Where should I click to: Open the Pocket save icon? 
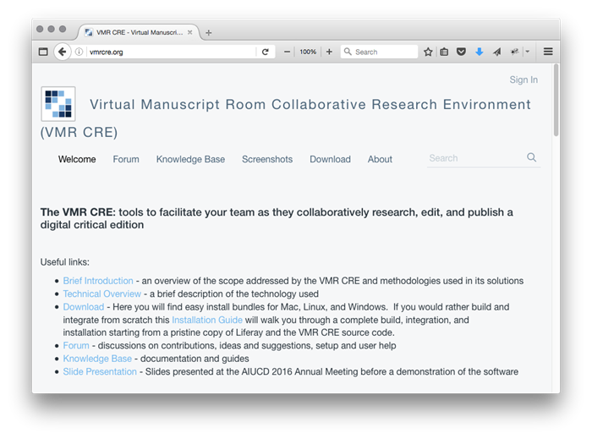(x=461, y=52)
